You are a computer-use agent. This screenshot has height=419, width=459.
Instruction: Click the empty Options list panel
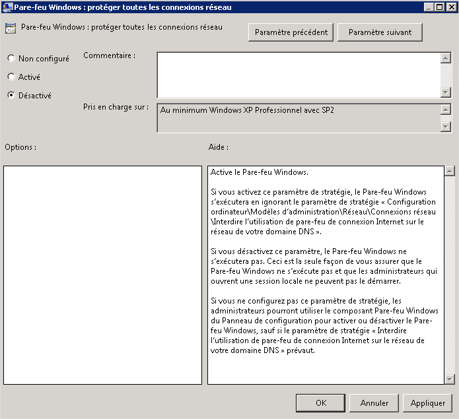coord(103,275)
